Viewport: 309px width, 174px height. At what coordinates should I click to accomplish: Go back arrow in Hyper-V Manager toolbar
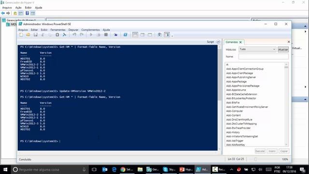click(3, 13)
